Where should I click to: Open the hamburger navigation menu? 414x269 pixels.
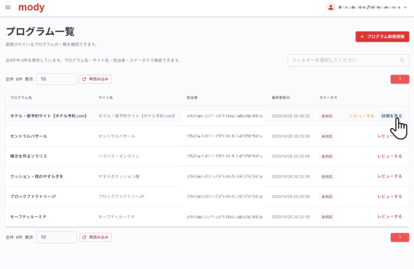click(x=8, y=7)
